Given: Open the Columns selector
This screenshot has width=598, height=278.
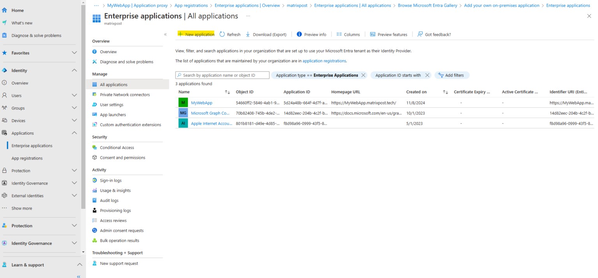Looking at the screenshot, I should click(348, 34).
